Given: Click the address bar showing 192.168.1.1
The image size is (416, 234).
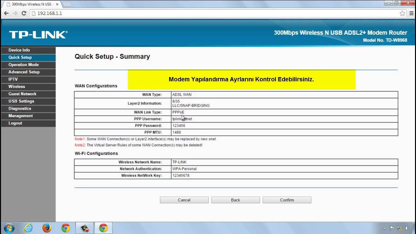Looking at the screenshot, I should (214, 13).
